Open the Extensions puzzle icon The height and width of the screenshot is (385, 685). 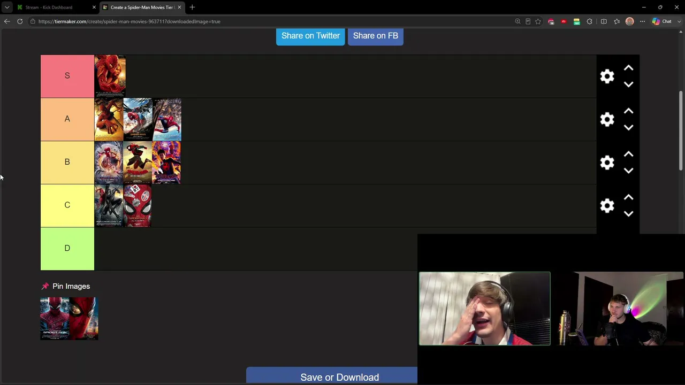tap(590, 21)
